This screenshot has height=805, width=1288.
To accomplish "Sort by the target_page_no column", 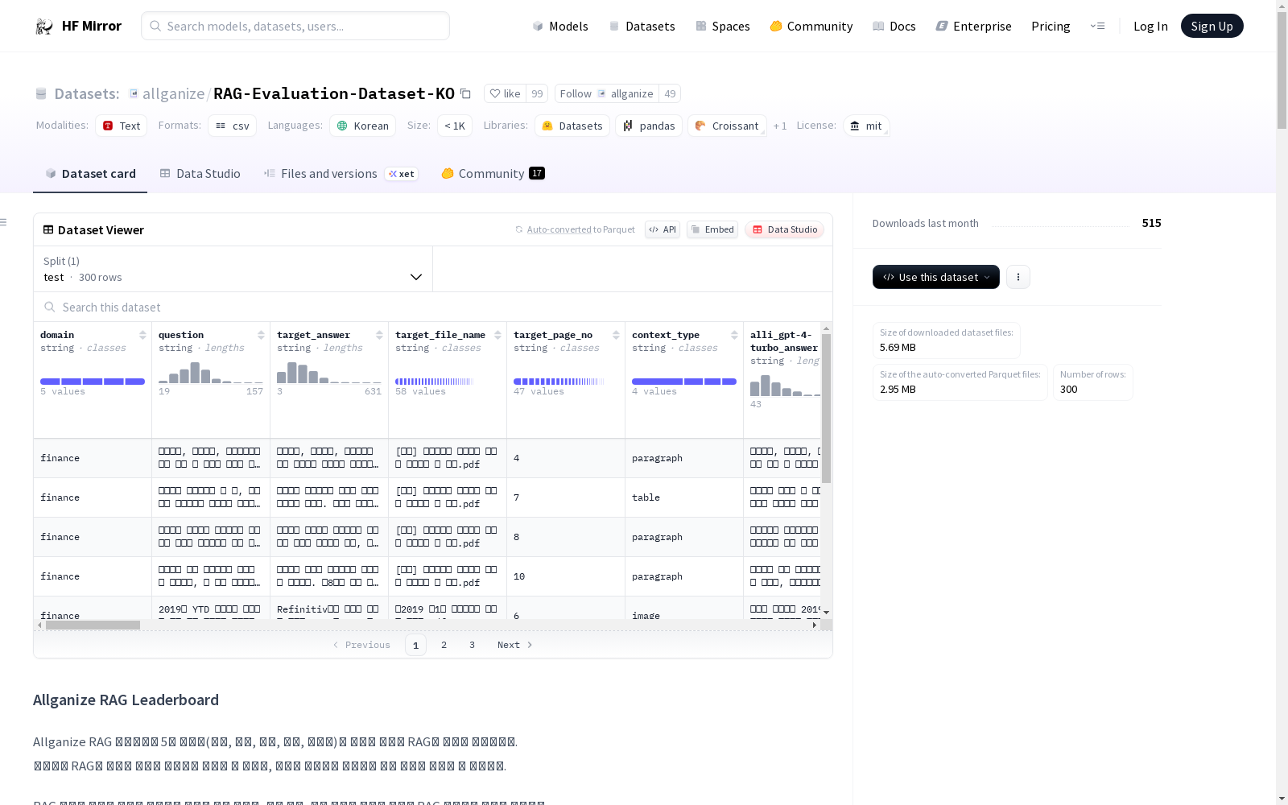I will point(616,335).
